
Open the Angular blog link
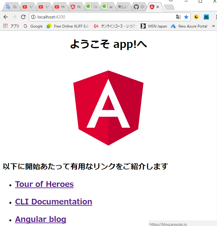point(41,219)
